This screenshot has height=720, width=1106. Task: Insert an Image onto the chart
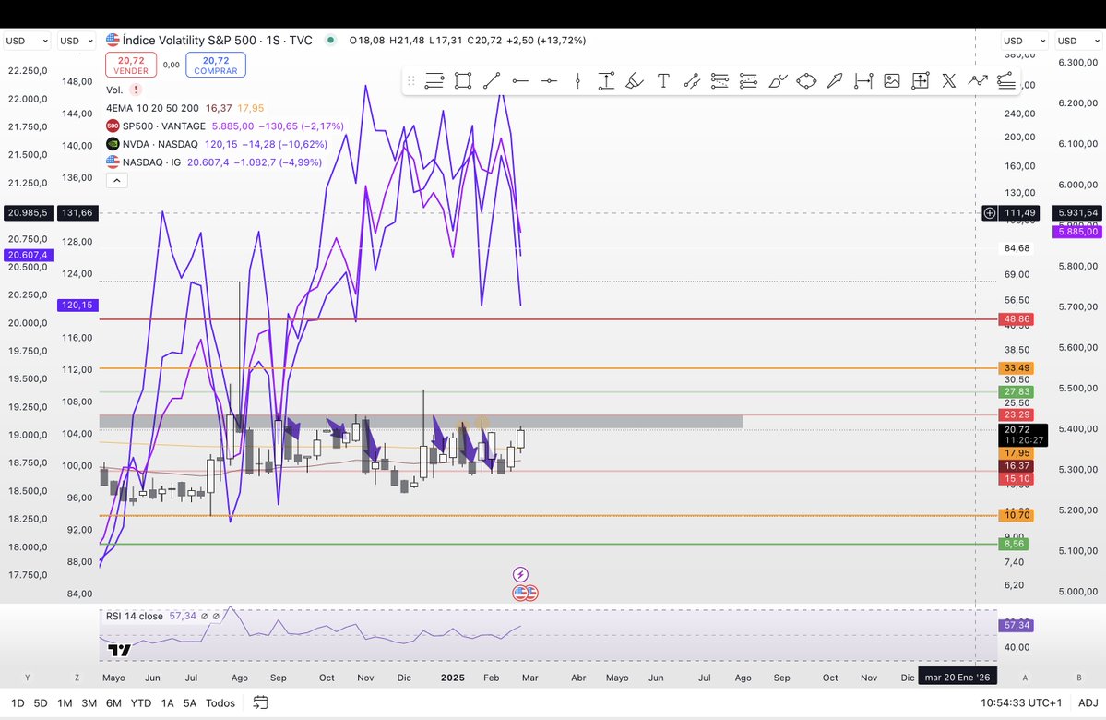(x=892, y=81)
